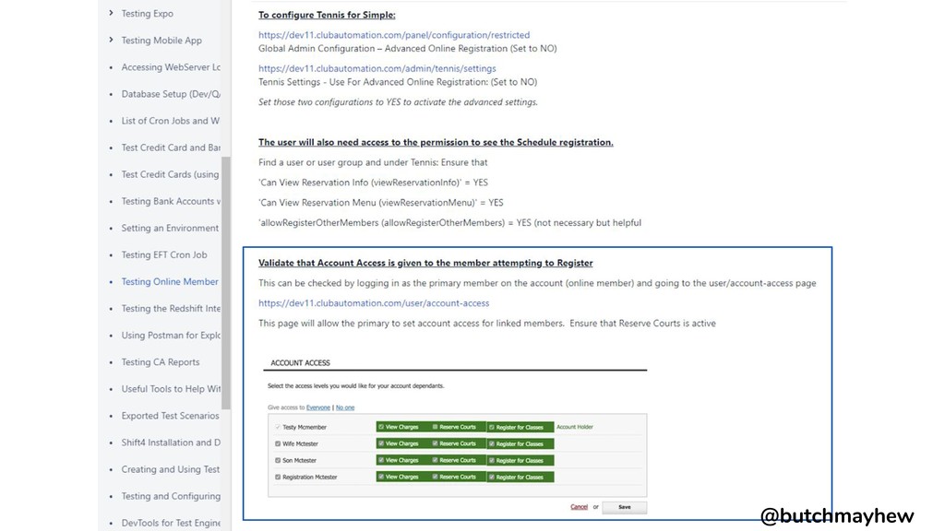
Task: Open the panel/configuration/restricted URL link
Action: tap(394, 35)
